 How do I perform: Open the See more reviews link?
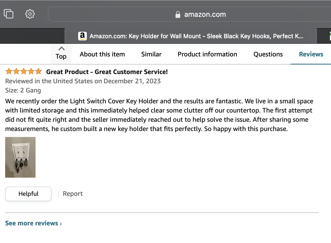point(31,223)
